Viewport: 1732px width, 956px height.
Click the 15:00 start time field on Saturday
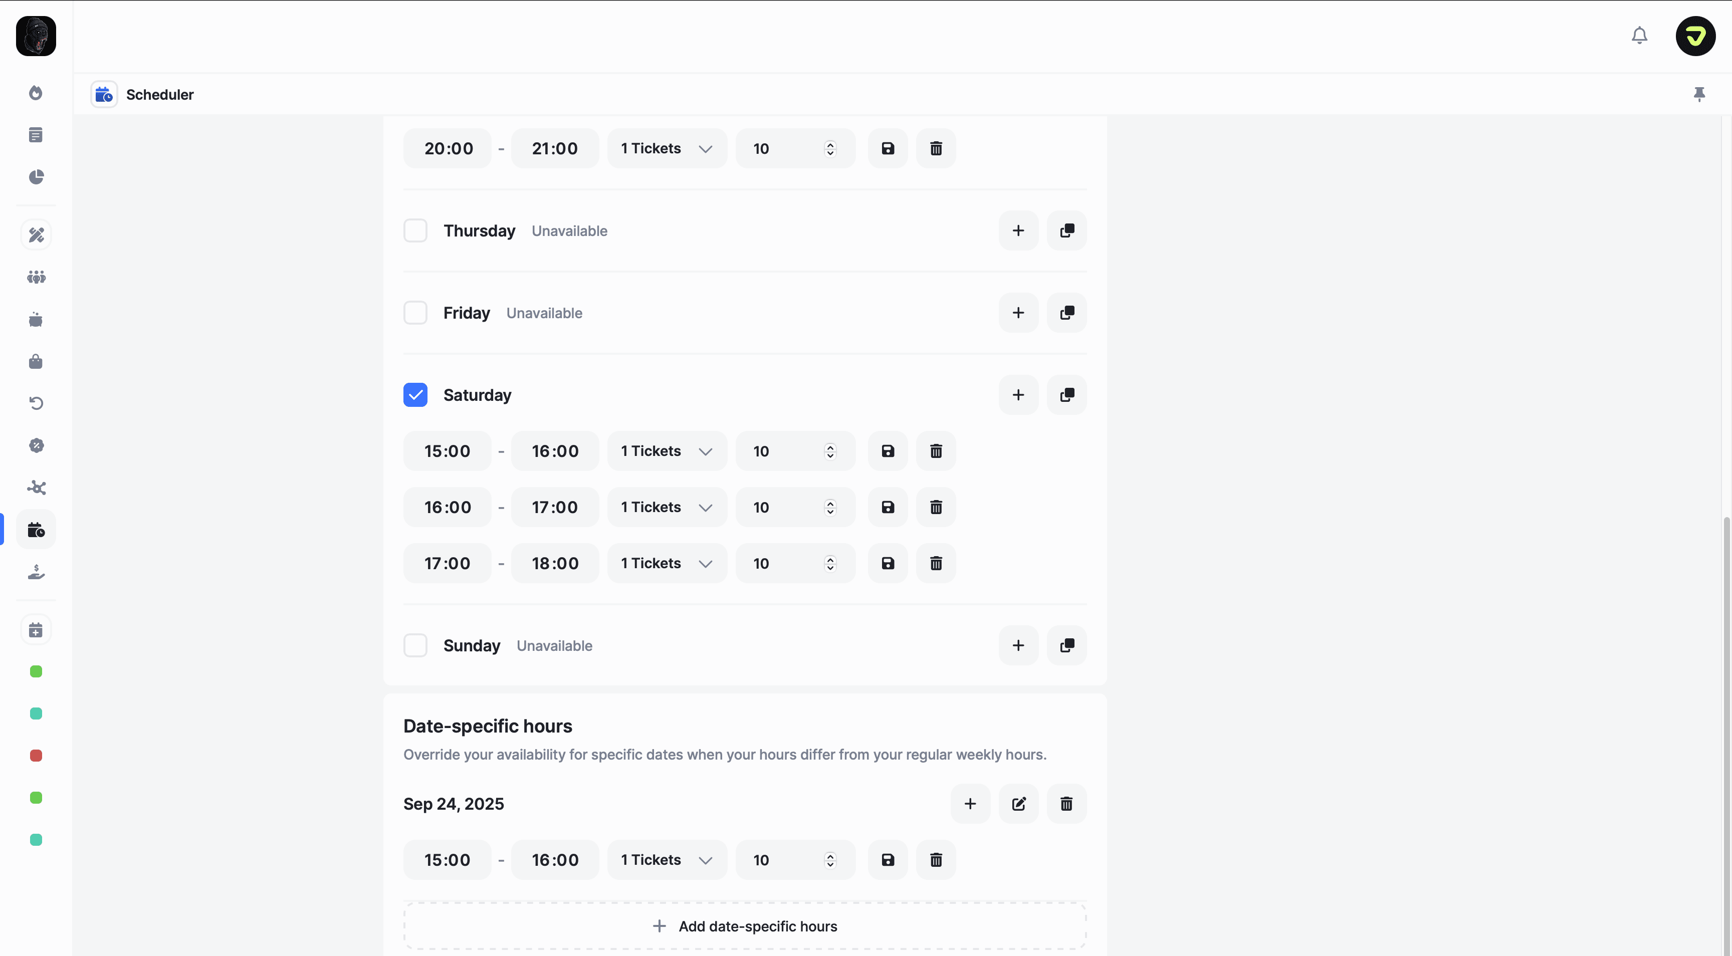447,451
